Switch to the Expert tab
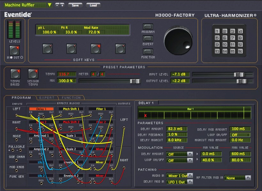 (47, 97)
